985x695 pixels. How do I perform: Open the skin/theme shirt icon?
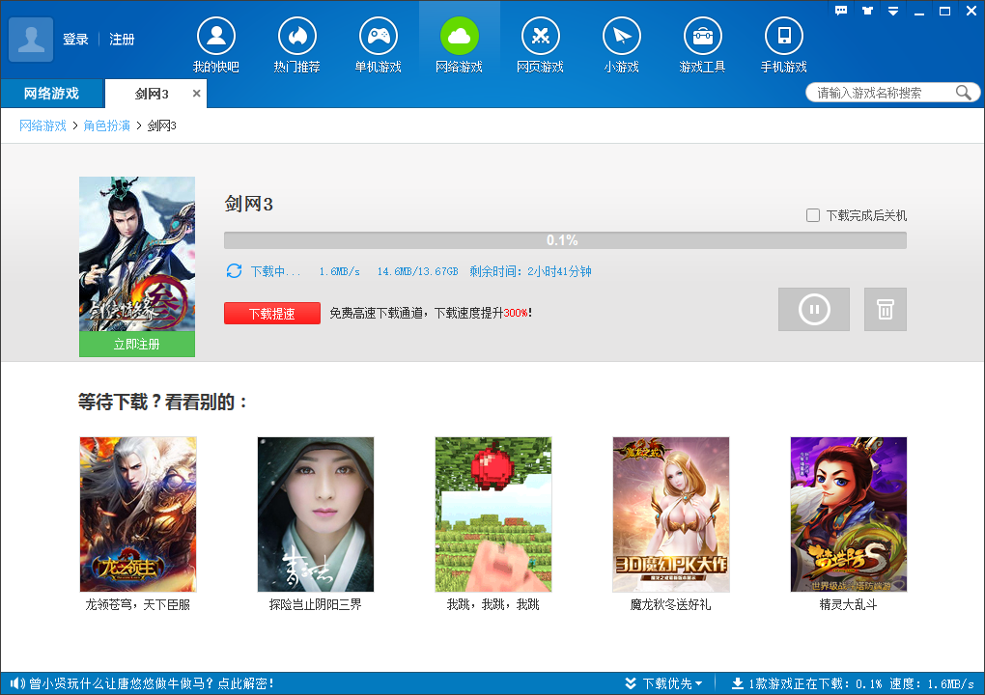tap(865, 11)
